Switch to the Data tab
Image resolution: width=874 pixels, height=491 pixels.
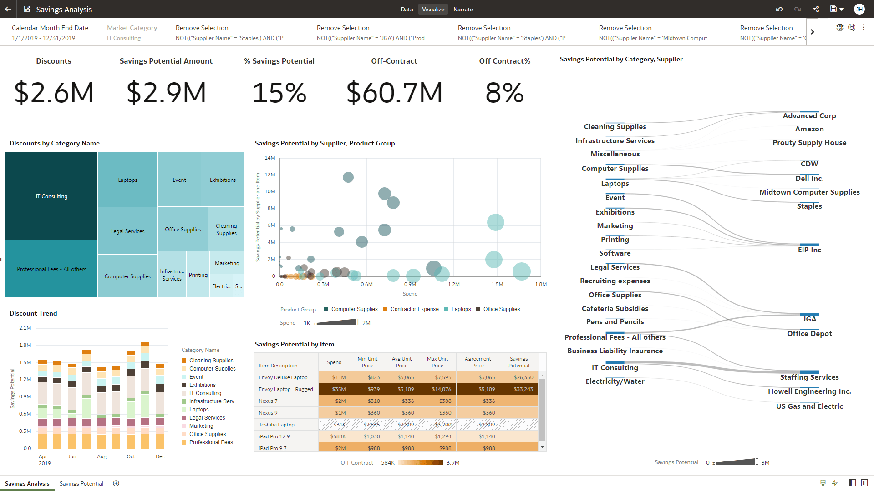coord(407,9)
